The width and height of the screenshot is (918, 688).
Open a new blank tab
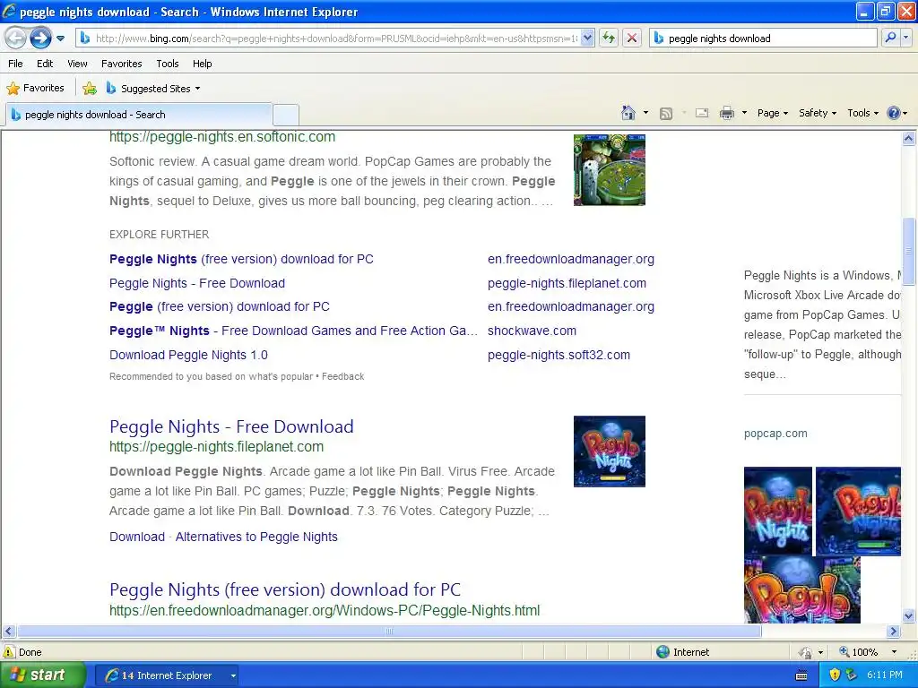[x=286, y=115]
